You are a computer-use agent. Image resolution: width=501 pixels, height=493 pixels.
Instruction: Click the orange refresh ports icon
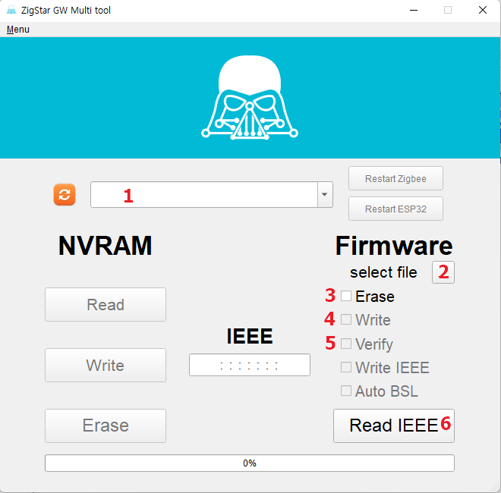tap(65, 194)
